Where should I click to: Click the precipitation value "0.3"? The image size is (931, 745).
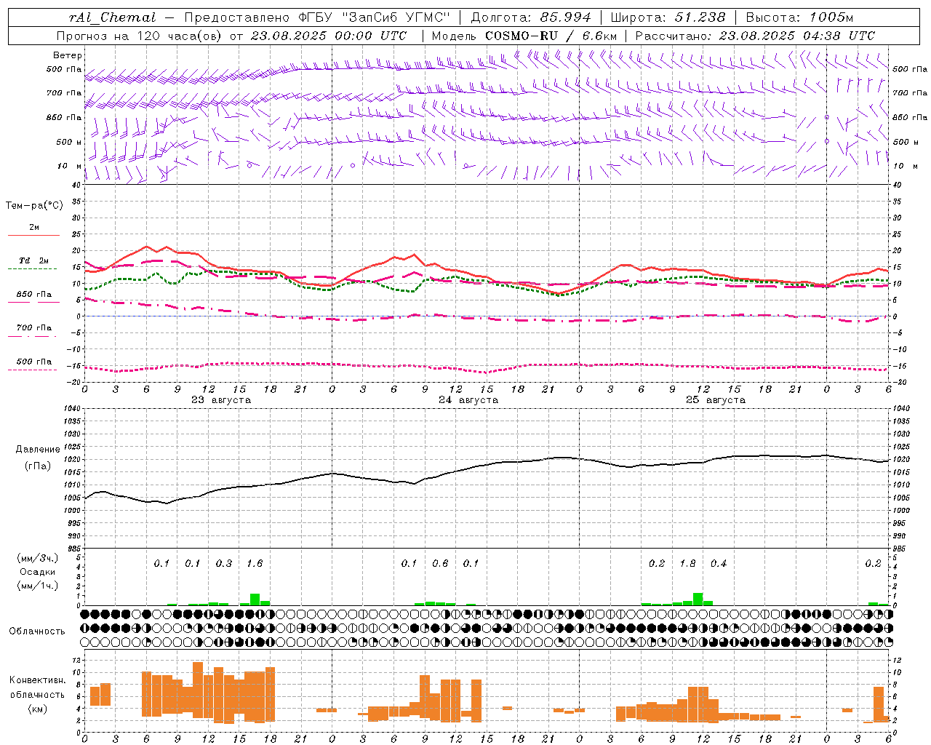224,563
